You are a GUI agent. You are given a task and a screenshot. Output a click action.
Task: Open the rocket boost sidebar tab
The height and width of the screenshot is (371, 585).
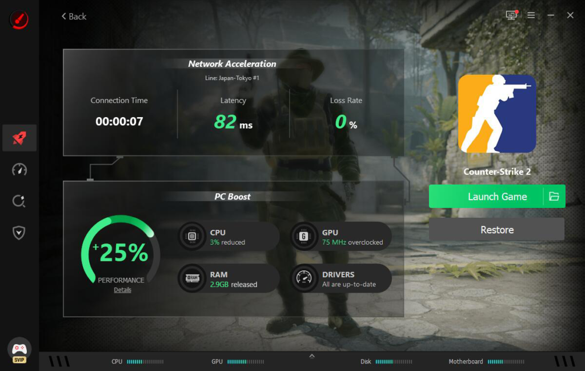(19, 138)
